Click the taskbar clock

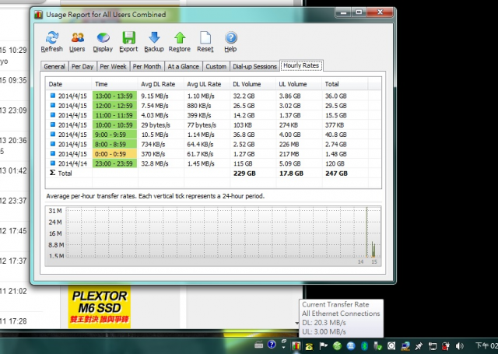point(486,345)
